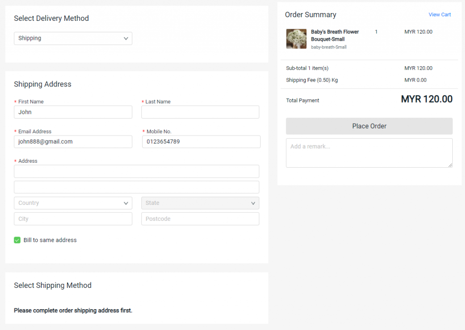Click the City input field
The image size is (465, 330).
pyautogui.click(x=73, y=219)
